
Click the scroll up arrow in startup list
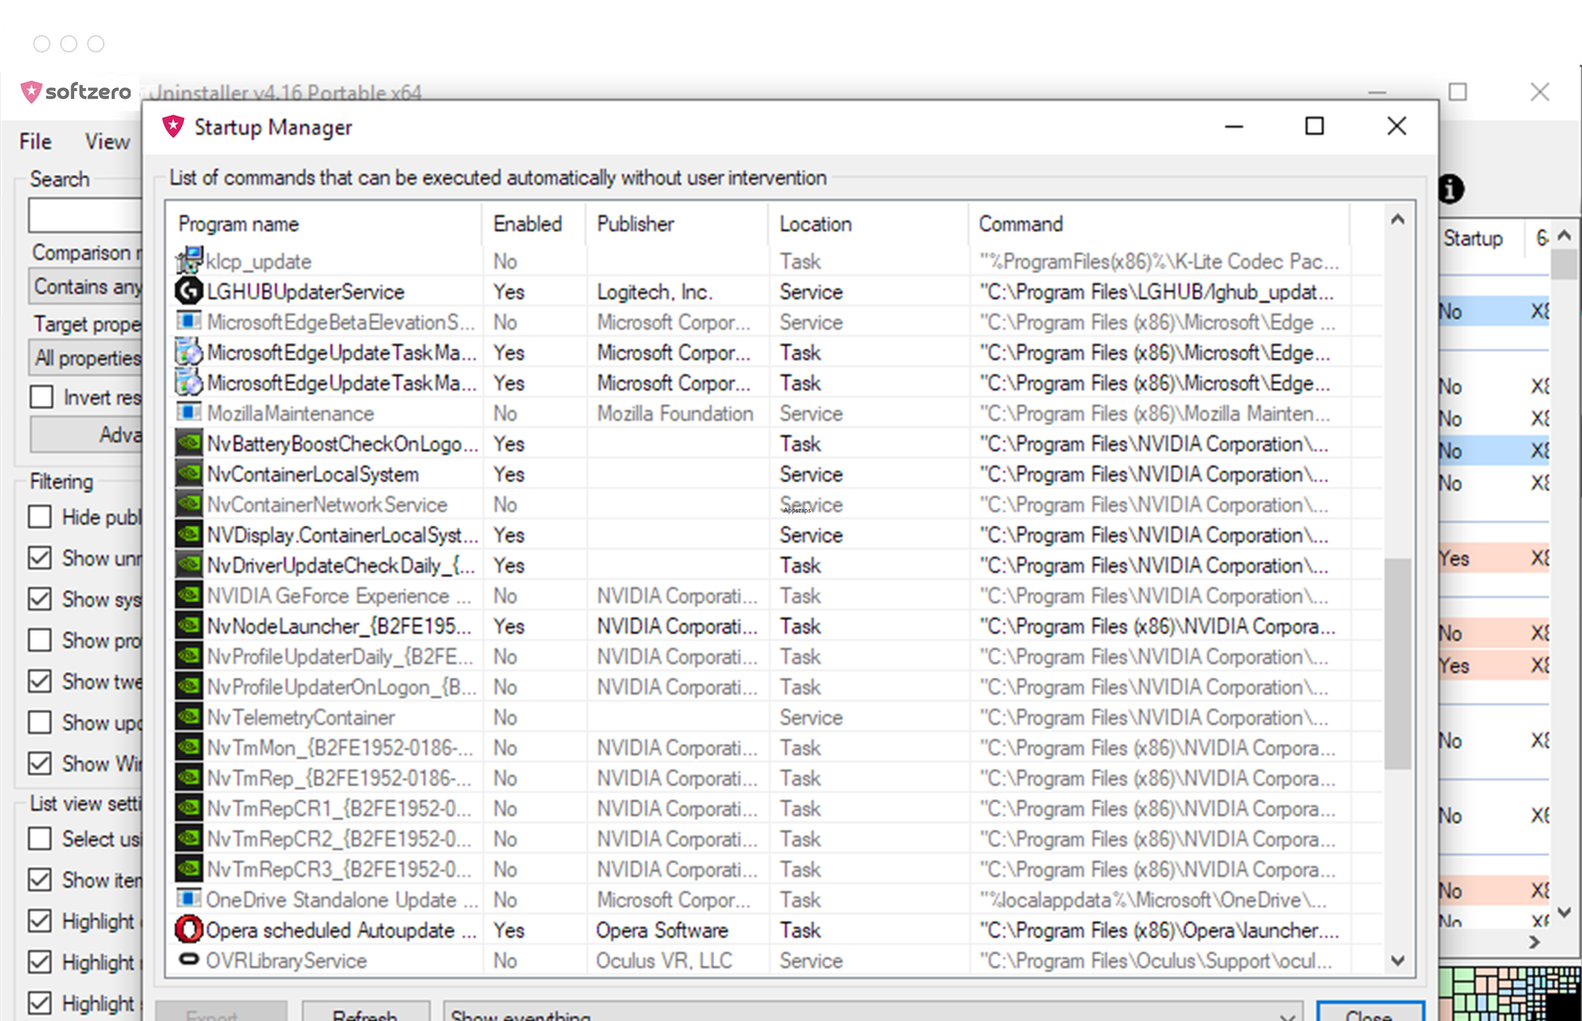coord(1397,219)
